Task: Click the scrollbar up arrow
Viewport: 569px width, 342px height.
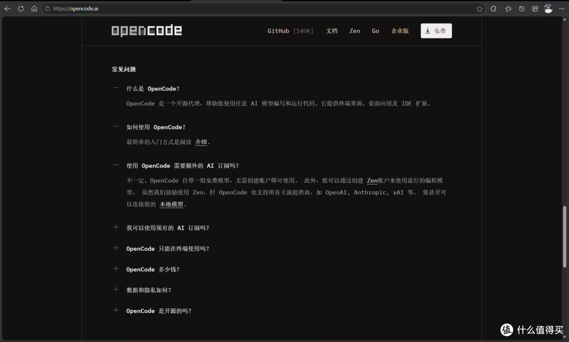Action: (564, 19)
